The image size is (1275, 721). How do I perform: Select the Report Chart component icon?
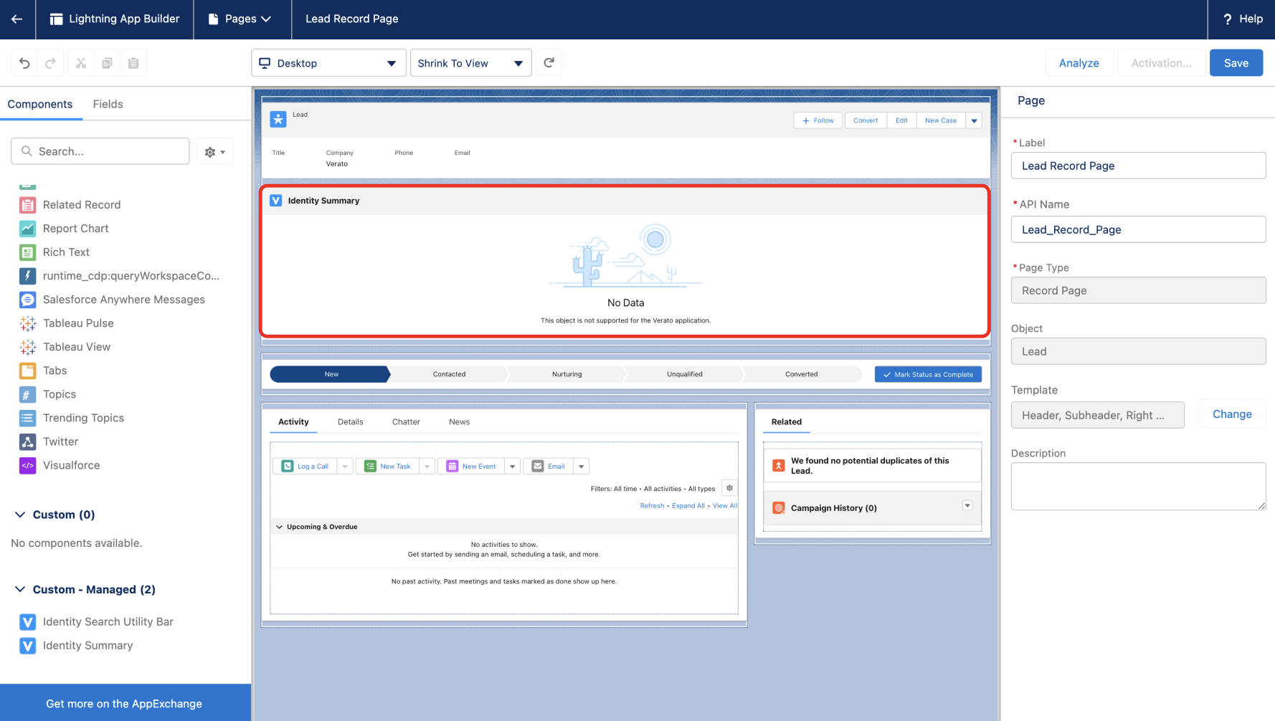pos(27,229)
